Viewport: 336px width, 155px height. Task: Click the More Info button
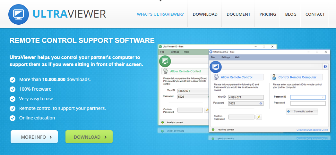[x=34, y=137]
